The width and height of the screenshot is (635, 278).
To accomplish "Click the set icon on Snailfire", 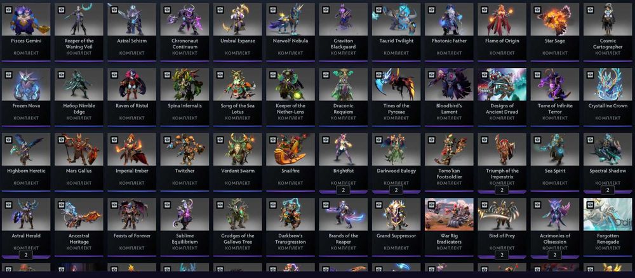I will 273,140.
